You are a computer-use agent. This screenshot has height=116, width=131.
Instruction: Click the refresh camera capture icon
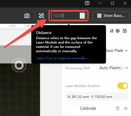pyautogui.click(x=27, y=16)
